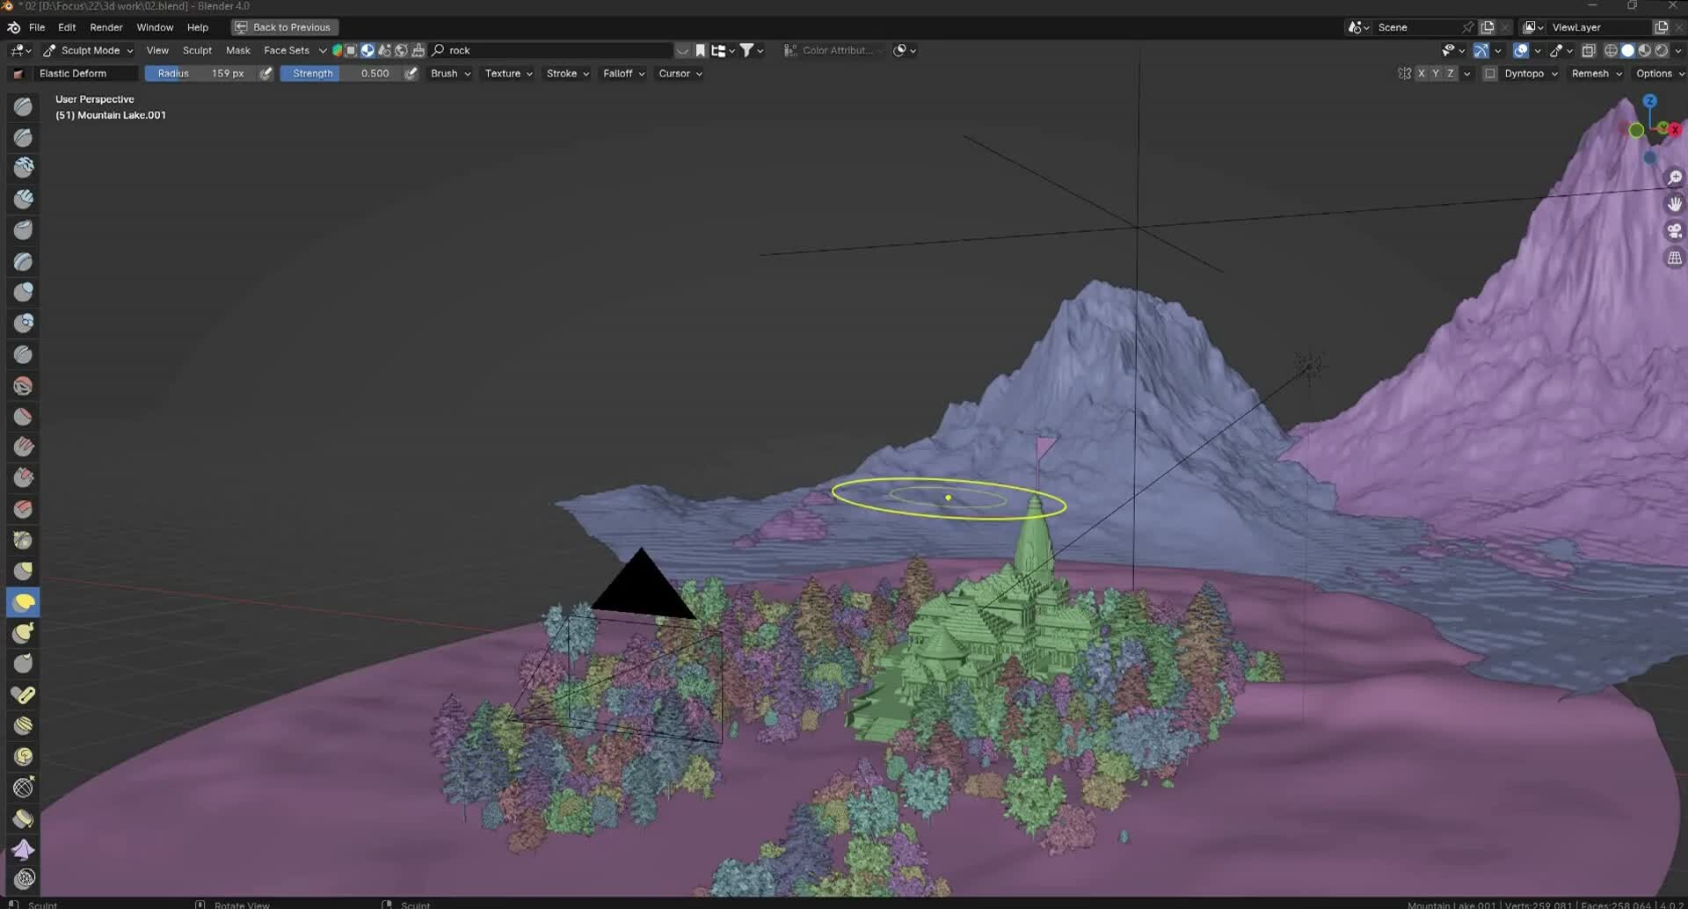Click the active Elastic Deform tool

click(x=24, y=602)
